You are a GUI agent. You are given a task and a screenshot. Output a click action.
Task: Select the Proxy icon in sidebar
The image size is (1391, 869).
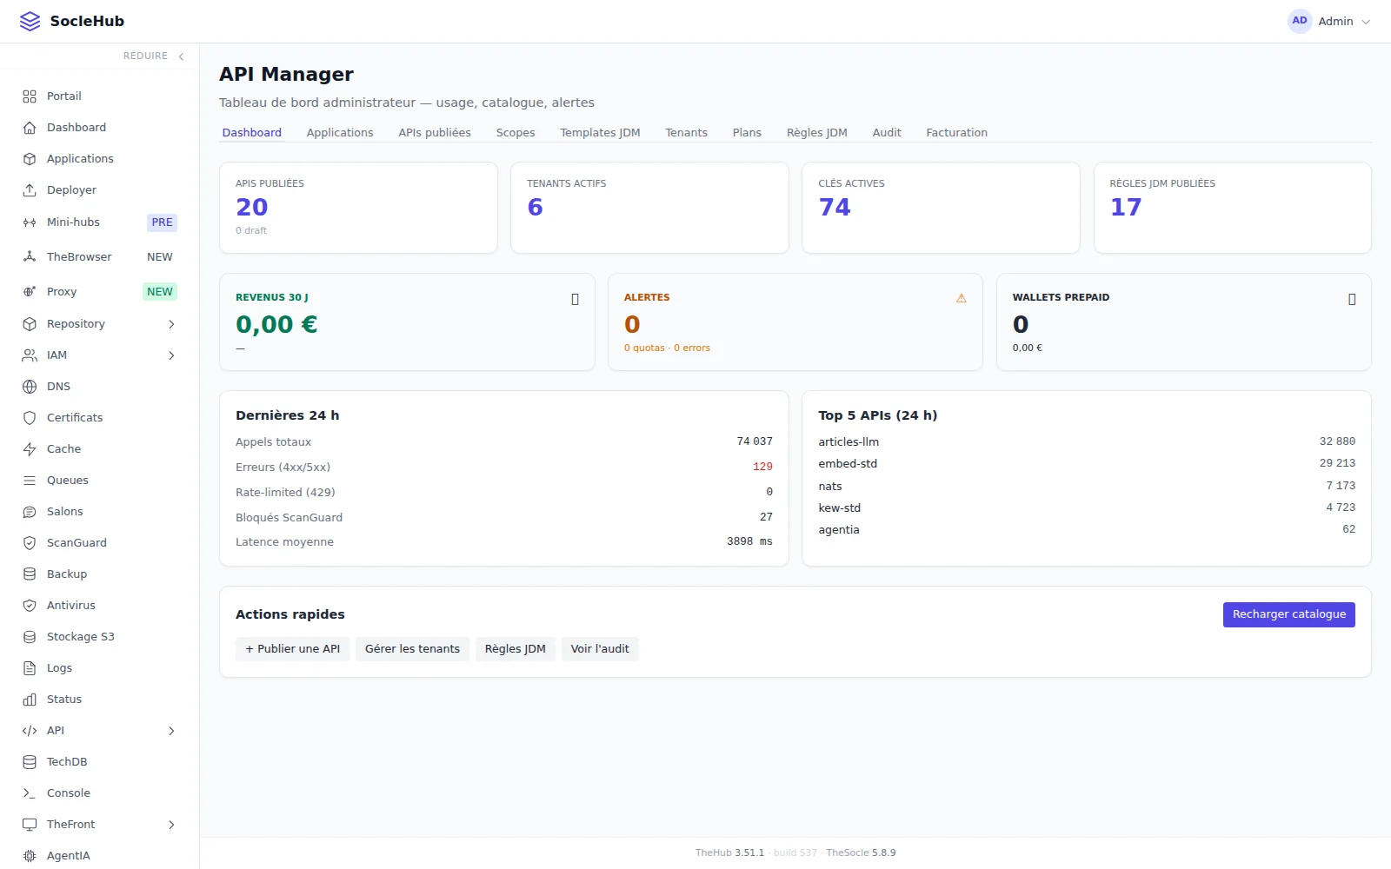click(x=30, y=292)
